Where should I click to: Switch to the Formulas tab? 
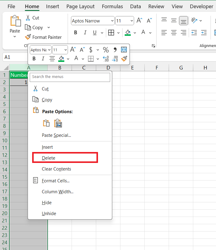(112, 6)
